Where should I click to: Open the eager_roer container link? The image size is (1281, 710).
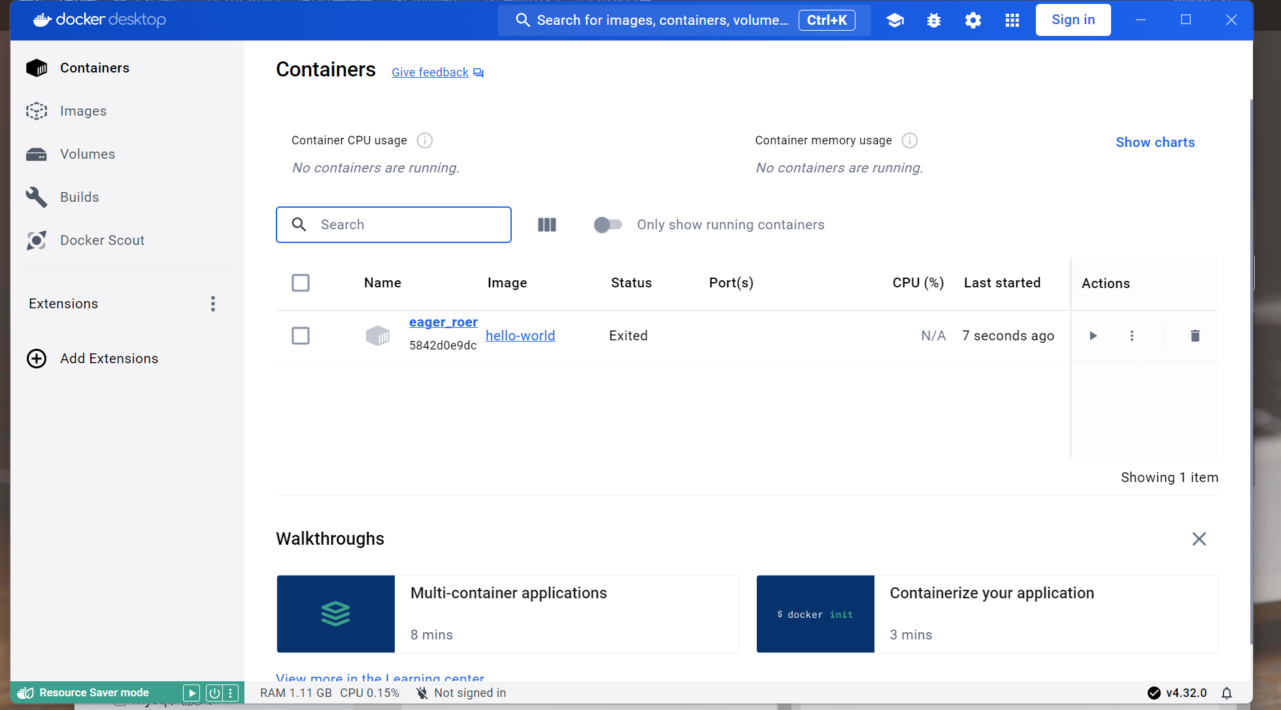pyautogui.click(x=443, y=322)
